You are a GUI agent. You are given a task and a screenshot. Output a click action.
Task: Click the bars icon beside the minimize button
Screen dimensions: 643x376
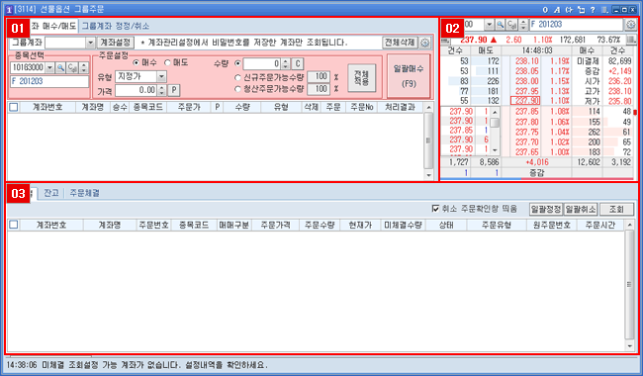[604, 10]
